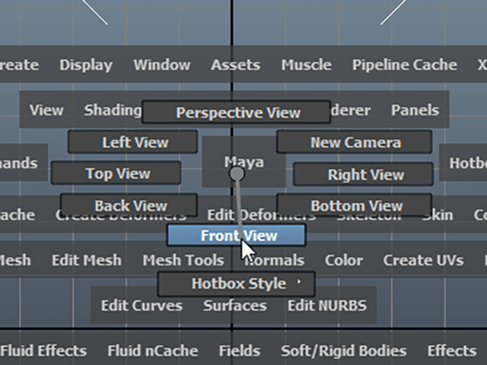Image resolution: width=487 pixels, height=365 pixels.
Task: Select Front View in marking menu
Action: pos(236,236)
